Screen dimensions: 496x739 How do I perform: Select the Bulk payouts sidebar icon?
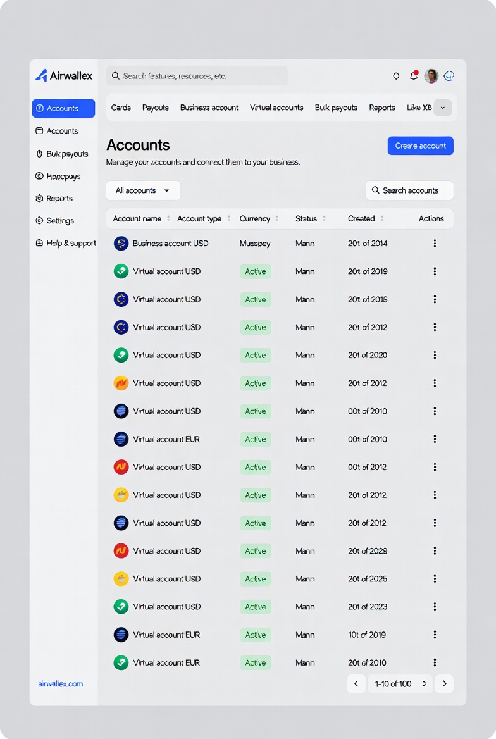click(x=39, y=153)
